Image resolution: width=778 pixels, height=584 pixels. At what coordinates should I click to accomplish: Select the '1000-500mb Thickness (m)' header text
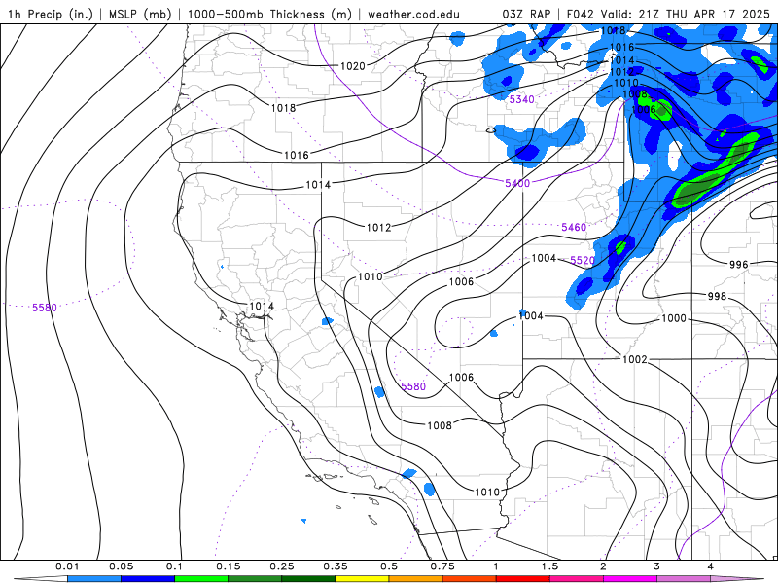[x=269, y=14]
